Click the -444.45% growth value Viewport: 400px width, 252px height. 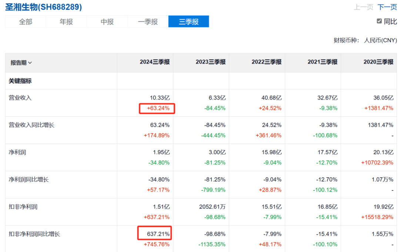pos(213,136)
